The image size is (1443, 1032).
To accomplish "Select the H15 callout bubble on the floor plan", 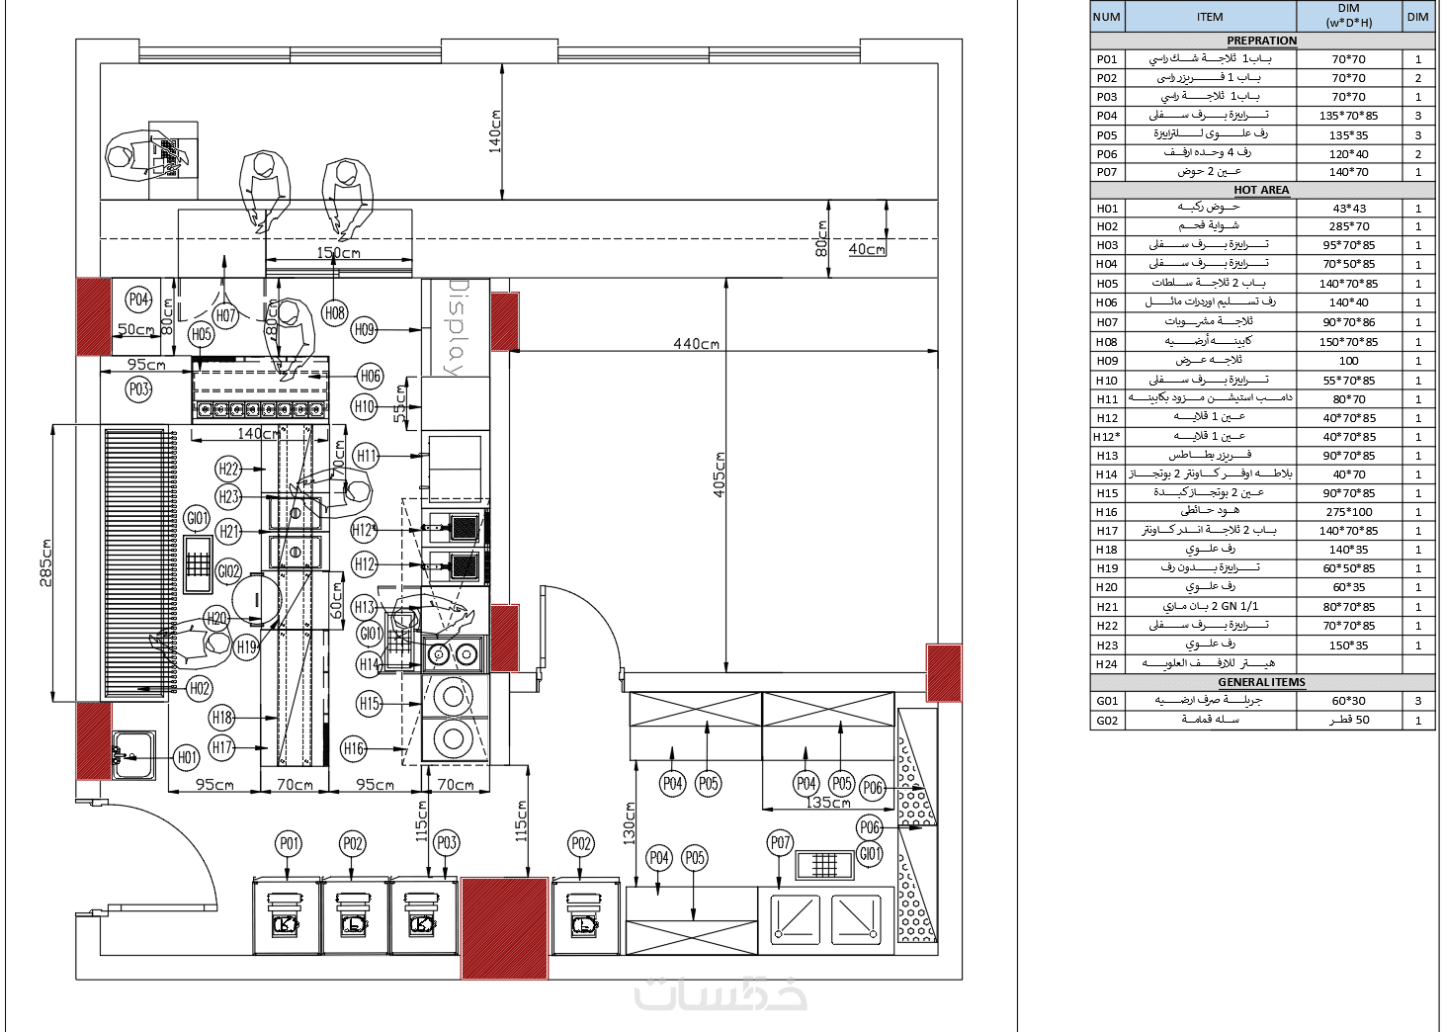I will [x=369, y=704].
